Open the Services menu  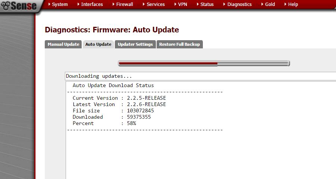154,4
